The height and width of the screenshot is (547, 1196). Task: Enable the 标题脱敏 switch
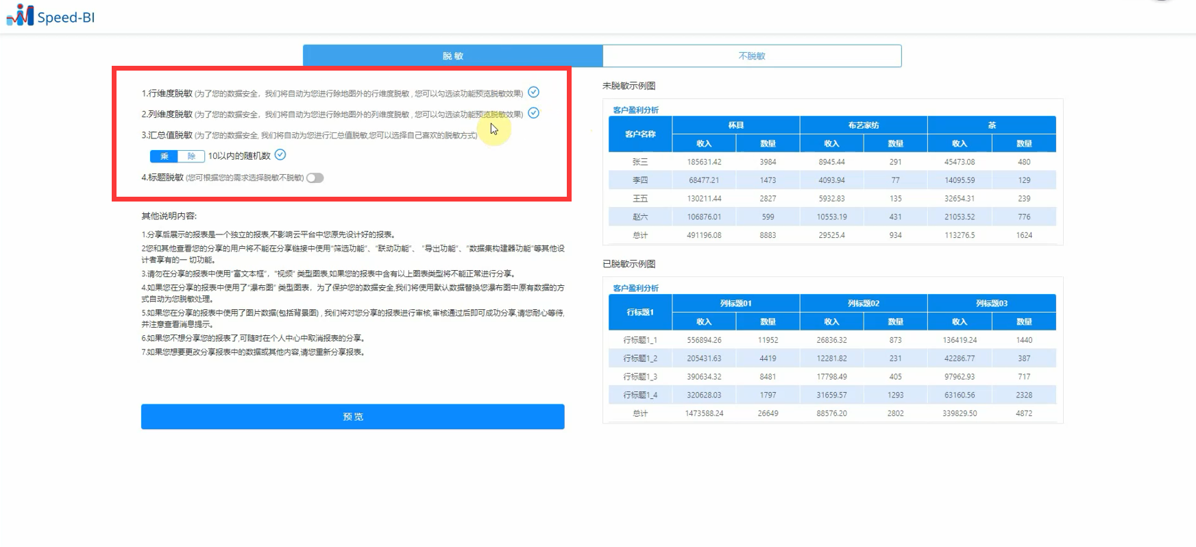point(315,178)
